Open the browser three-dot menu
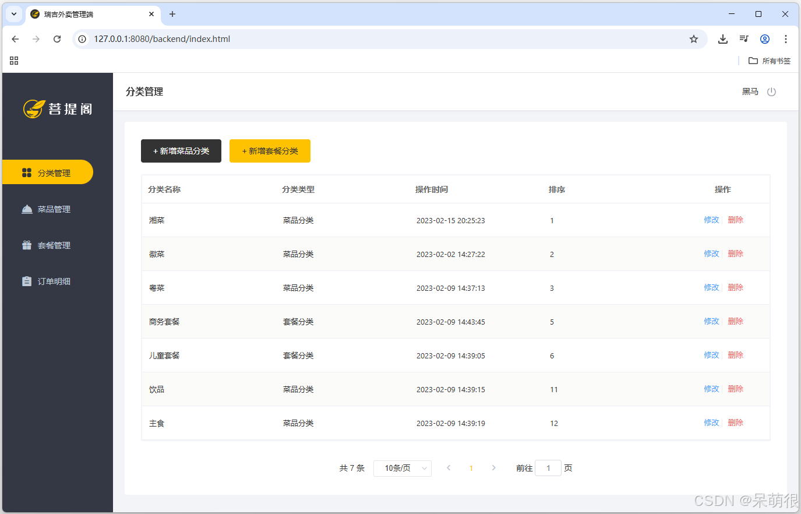801x514 pixels. [786, 39]
